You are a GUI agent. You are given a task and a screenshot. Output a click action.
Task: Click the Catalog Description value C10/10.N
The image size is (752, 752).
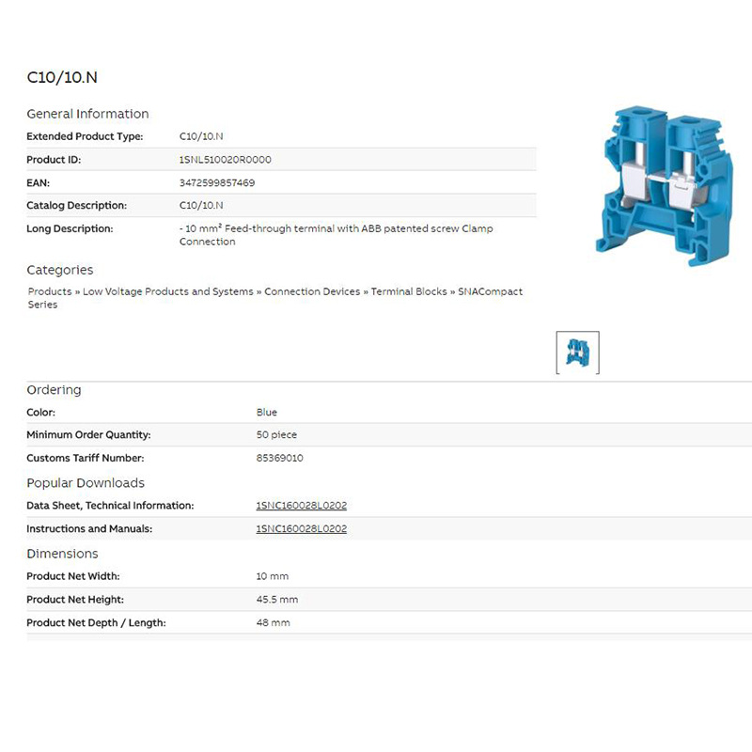pos(201,205)
